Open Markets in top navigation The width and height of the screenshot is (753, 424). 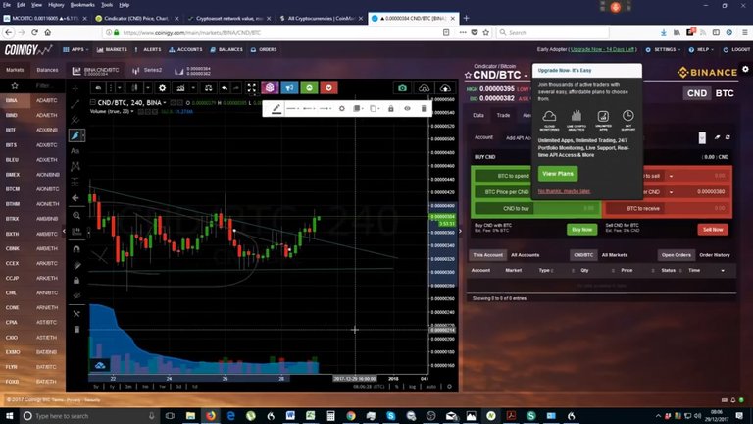pos(112,49)
